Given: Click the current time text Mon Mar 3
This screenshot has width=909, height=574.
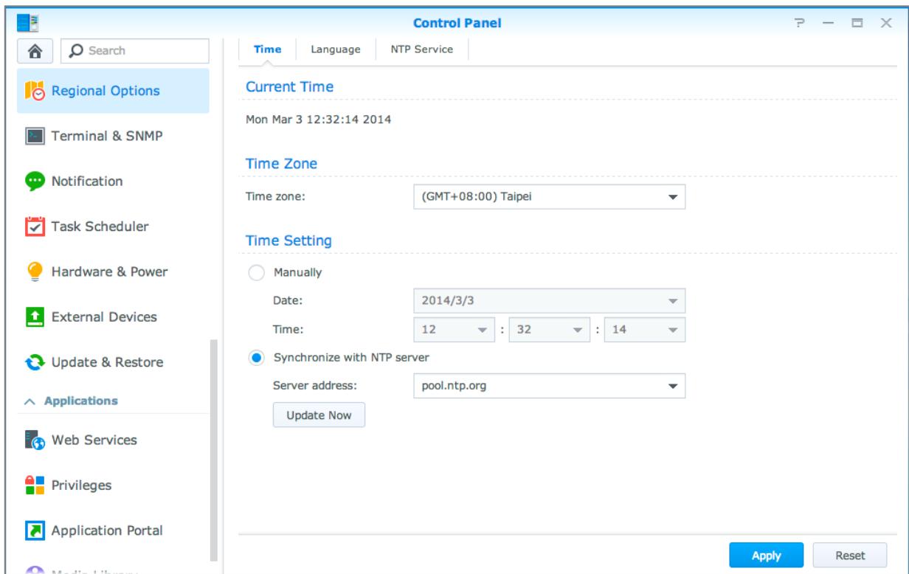Looking at the screenshot, I should point(318,120).
